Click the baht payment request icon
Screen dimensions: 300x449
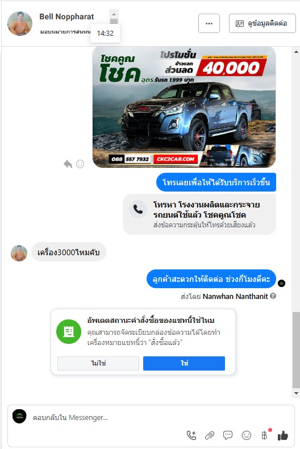click(265, 435)
